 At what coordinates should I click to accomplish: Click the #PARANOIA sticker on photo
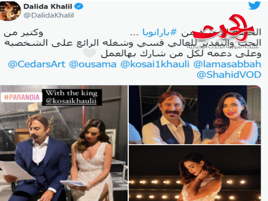coord(21,97)
